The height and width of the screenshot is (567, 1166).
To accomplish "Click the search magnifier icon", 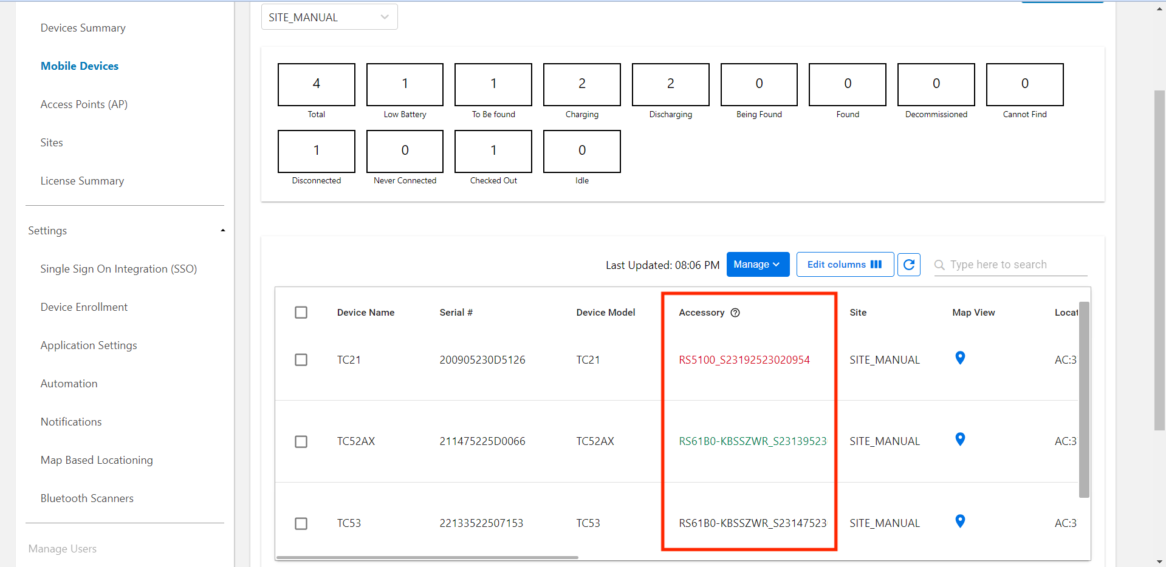I will 939,265.
